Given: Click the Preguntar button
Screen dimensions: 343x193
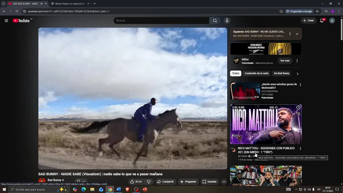Looking at the screenshot, I should (188, 182).
